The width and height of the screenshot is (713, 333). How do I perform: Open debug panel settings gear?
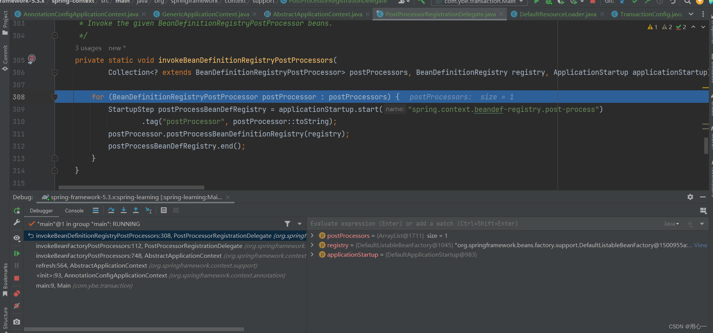click(x=690, y=197)
